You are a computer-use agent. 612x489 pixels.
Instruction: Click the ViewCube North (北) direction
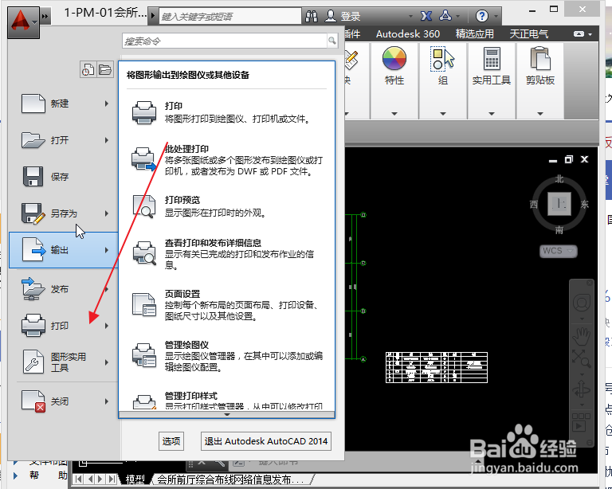tap(559, 179)
